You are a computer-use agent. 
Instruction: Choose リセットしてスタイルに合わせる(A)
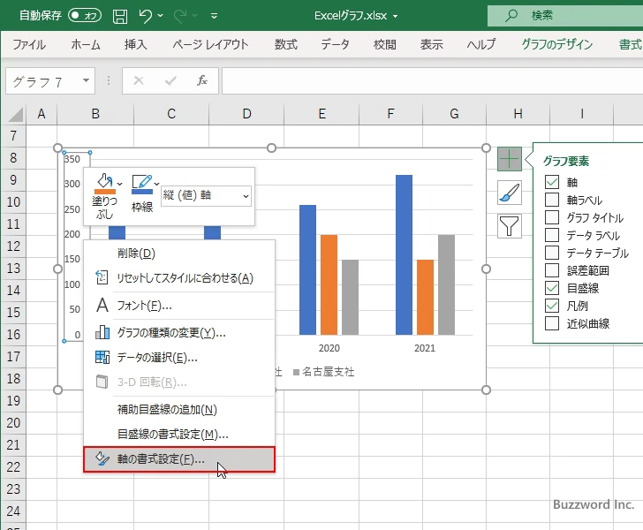[179, 278]
